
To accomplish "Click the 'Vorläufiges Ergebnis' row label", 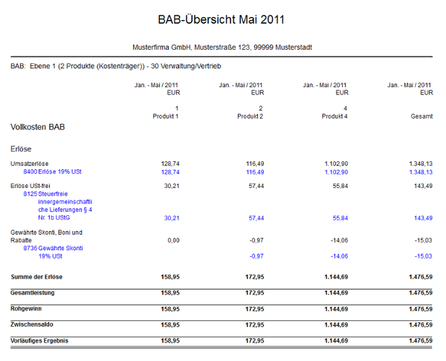I will 39,340.
